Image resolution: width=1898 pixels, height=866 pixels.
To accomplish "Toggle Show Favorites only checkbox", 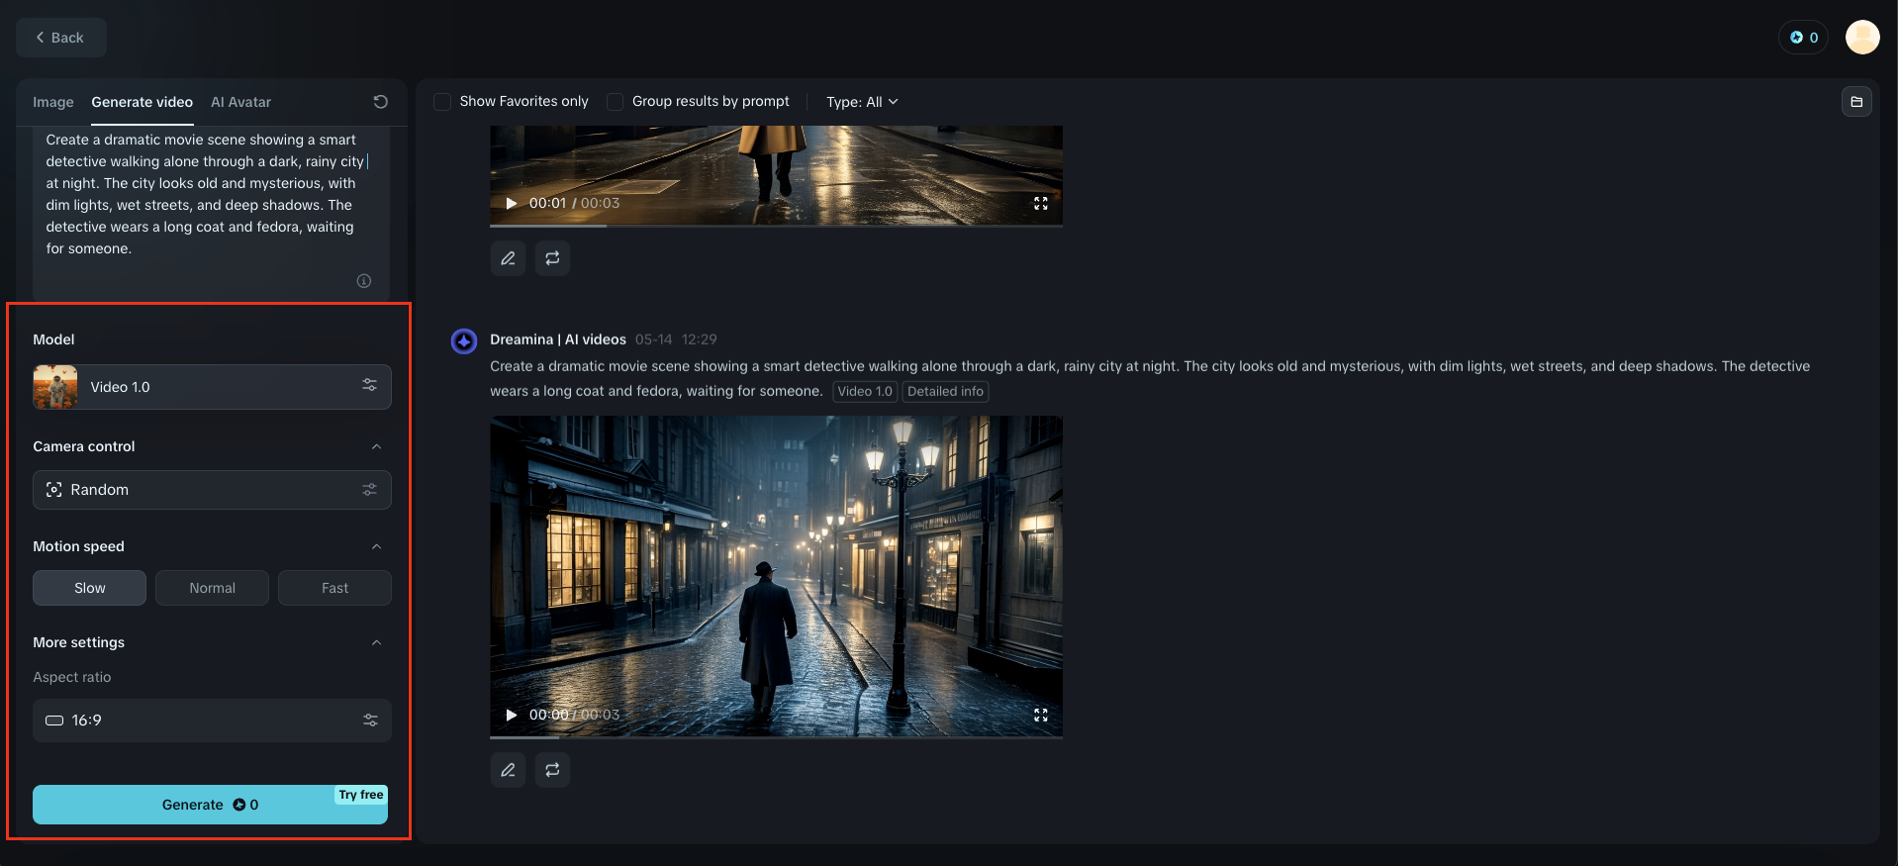I will pos(442,102).
